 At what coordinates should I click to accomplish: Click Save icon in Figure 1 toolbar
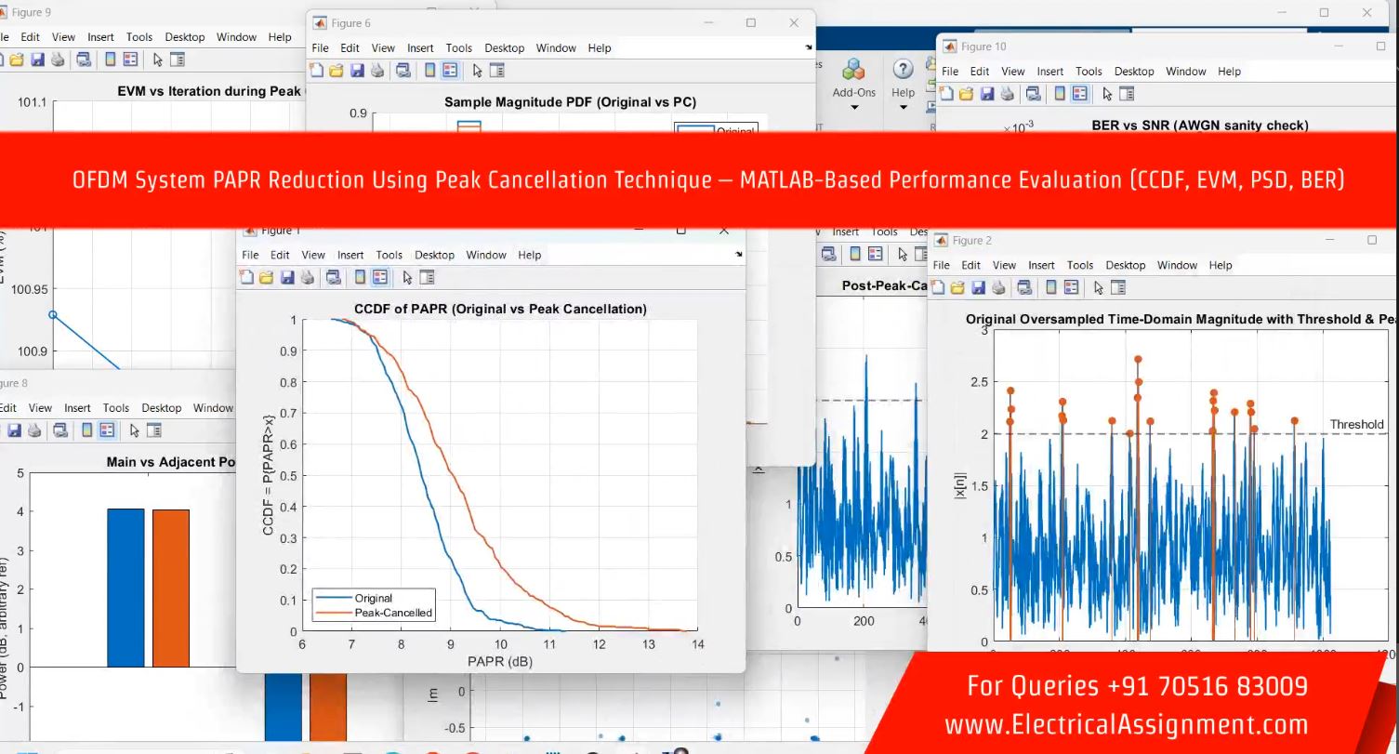click(287, 277)
